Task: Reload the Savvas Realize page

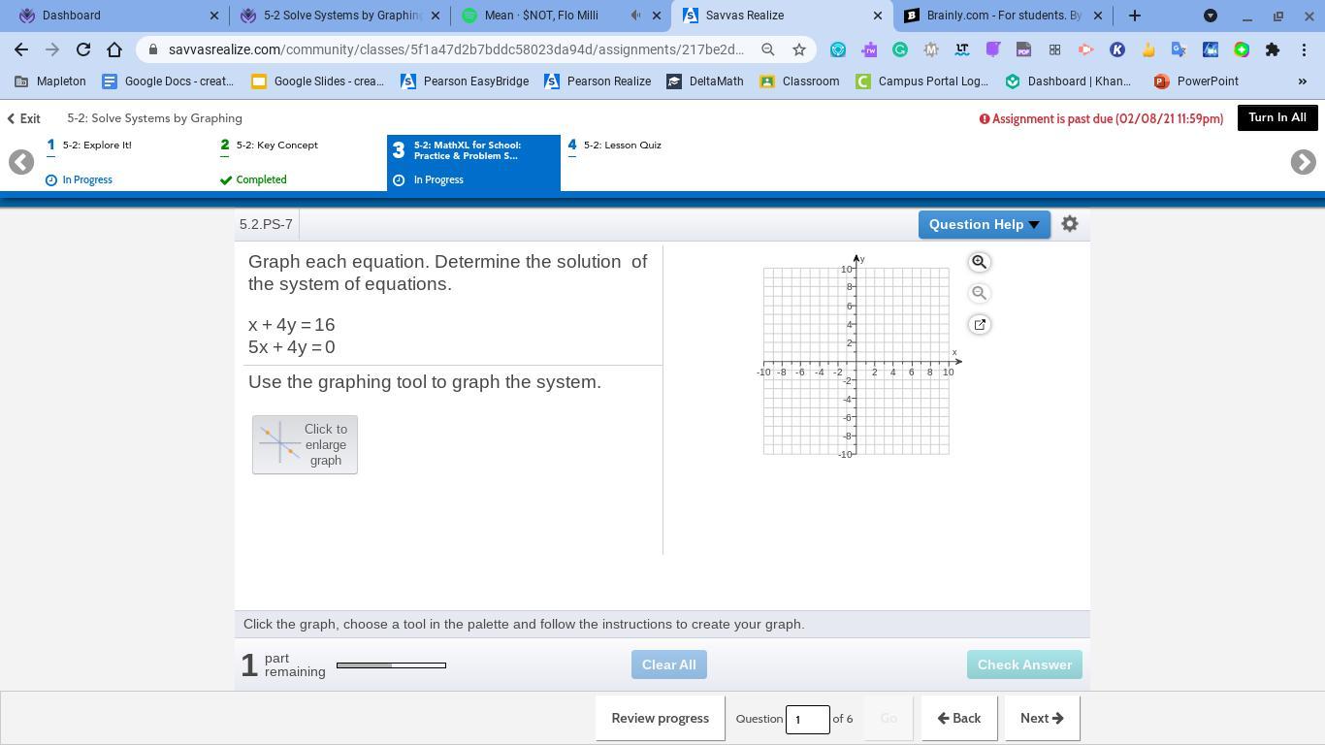Action: pyautogui.click(x=83, y=49)
